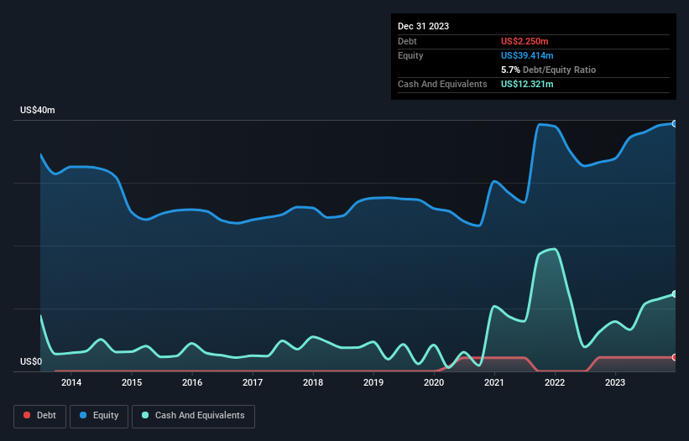Screen dimensions: 689x441
Task: Click the 2019 x-axis label
Action: (373, 382)
